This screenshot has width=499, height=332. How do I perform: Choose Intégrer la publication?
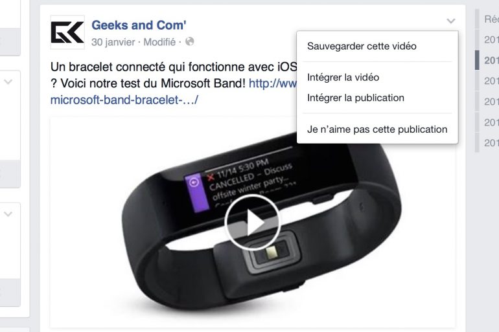[356, 98]
